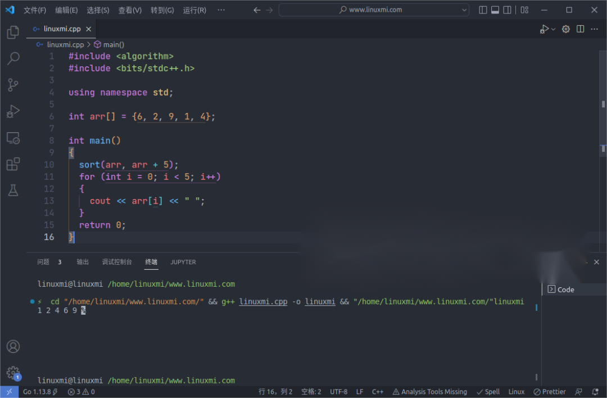Viewport: 607px width, 398px height.
Task: Click line number 10 in the gutter
Action: (x=49, y=165)
